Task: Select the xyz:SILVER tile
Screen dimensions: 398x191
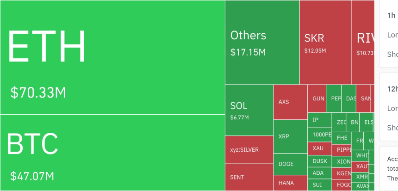Action: (x=249, y=150)
